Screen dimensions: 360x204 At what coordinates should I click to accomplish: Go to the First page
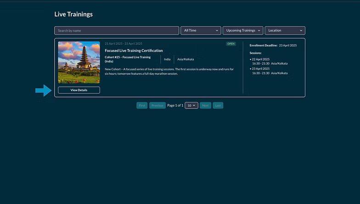click(142, 106)
